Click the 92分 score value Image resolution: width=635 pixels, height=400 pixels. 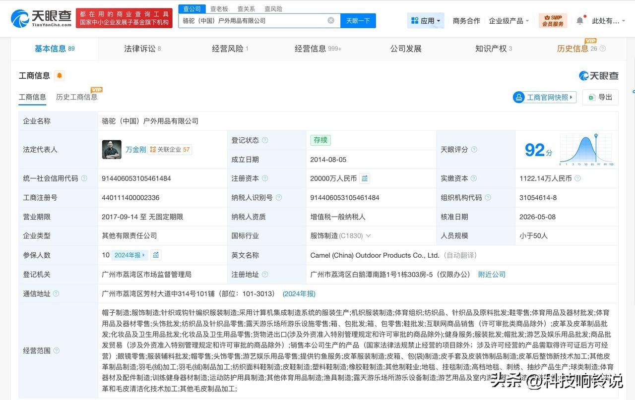(538, 150)
